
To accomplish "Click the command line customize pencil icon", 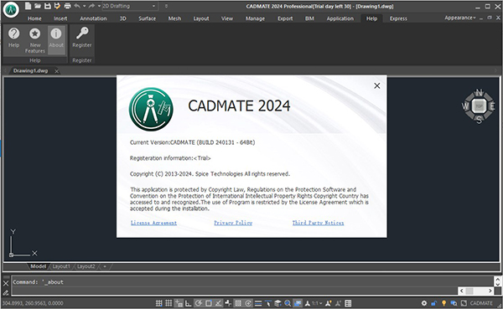I will (6, 292).
